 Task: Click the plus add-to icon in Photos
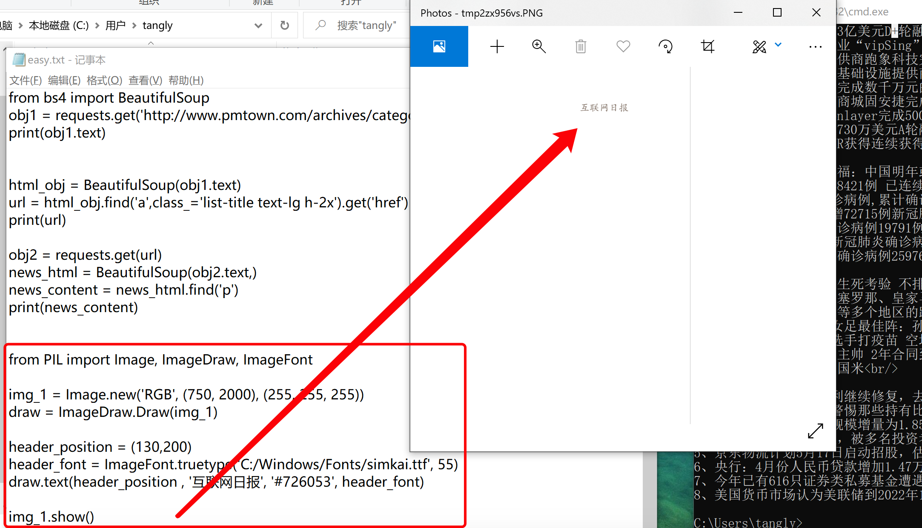497,46
